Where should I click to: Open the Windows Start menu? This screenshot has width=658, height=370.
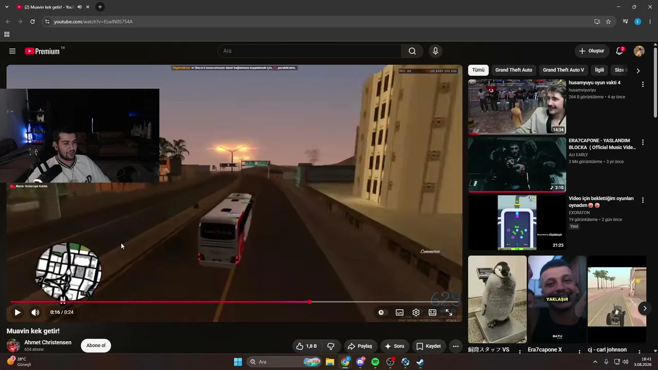[x=238, y=362]
